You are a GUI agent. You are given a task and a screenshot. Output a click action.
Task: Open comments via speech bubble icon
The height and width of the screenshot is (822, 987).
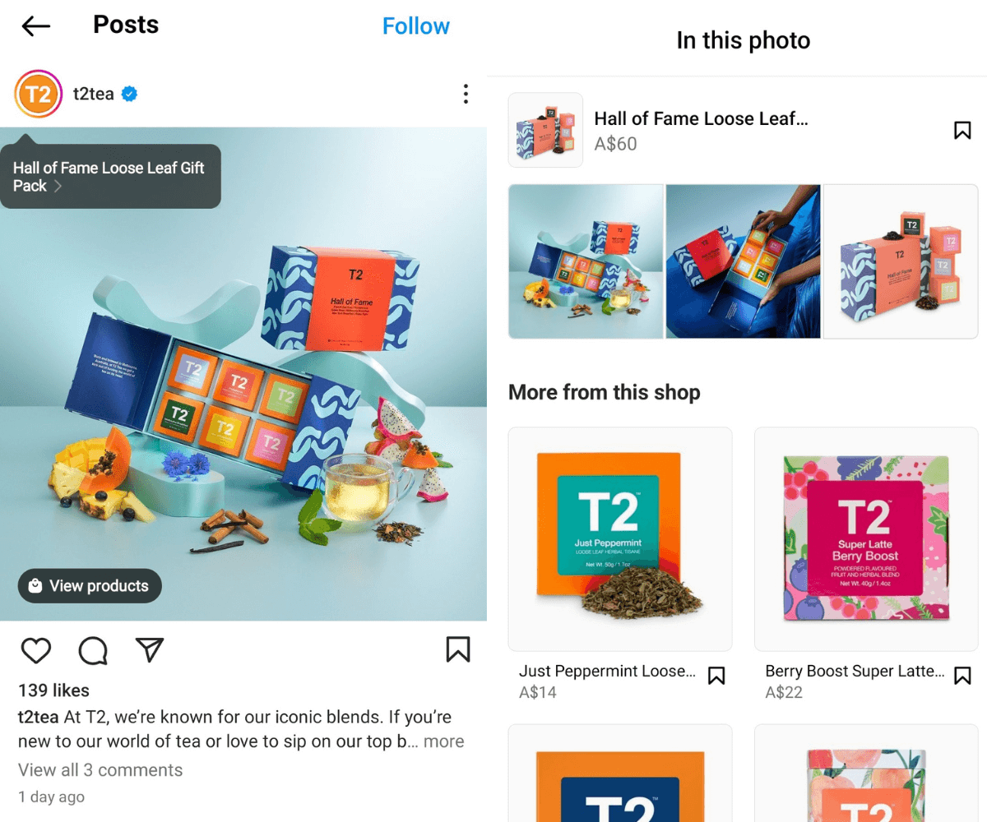pos(93,650)
